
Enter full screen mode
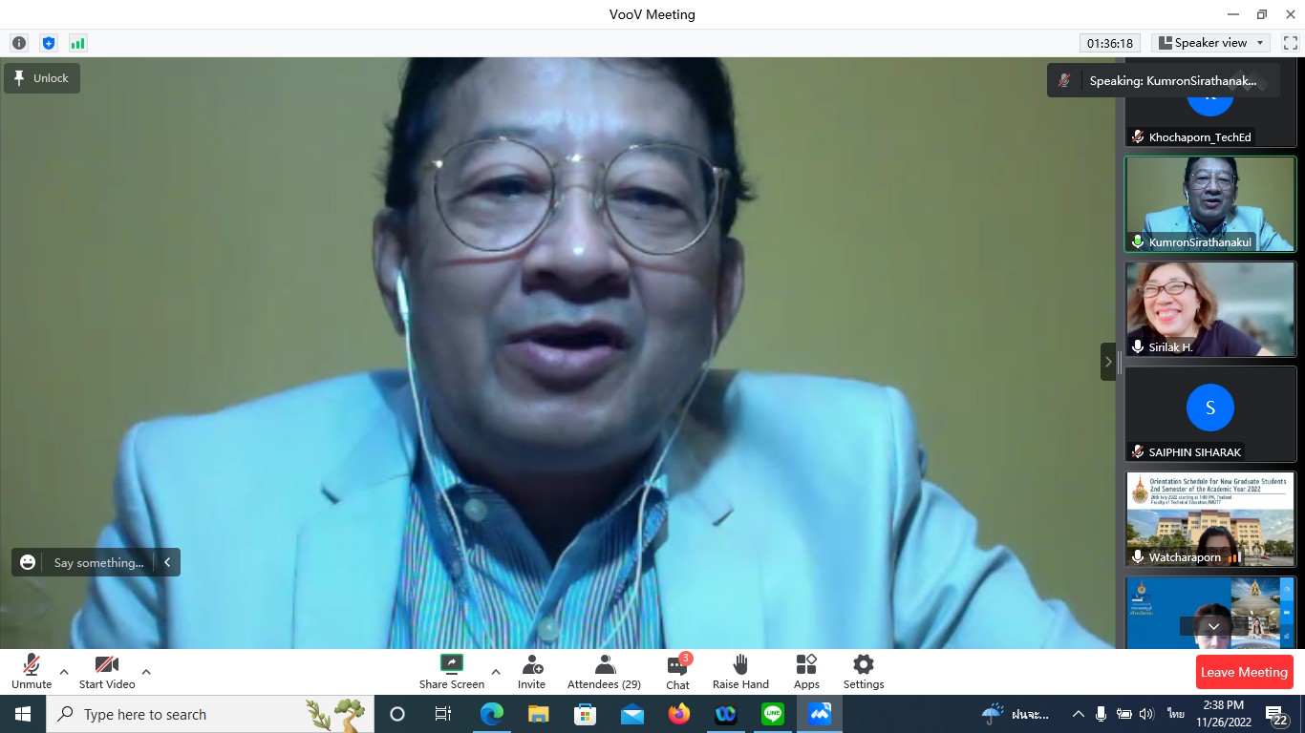1289,43
